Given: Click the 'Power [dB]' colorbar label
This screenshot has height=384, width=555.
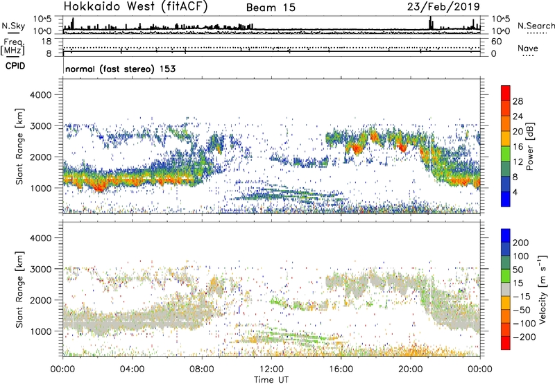Looking at the screenshot, I should [529, 146].
